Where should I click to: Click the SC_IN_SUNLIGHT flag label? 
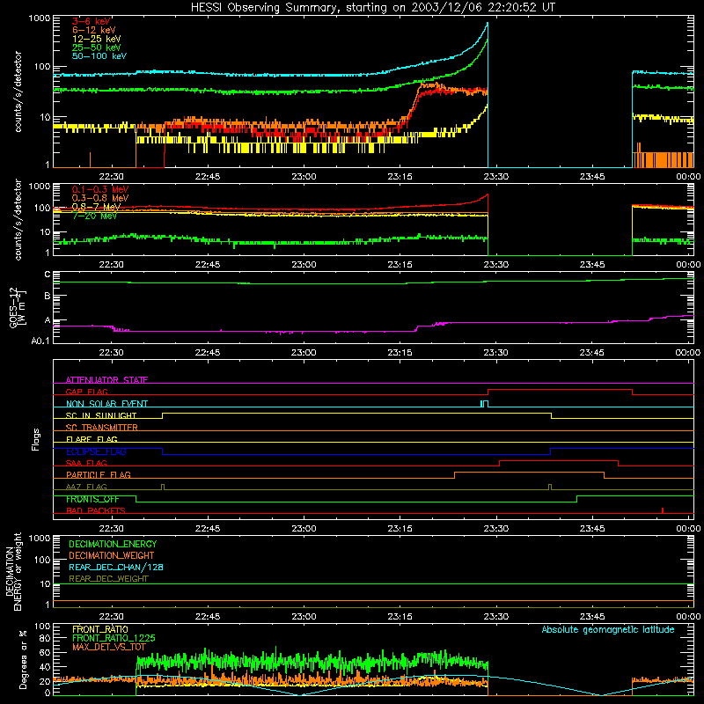point(101,415)
